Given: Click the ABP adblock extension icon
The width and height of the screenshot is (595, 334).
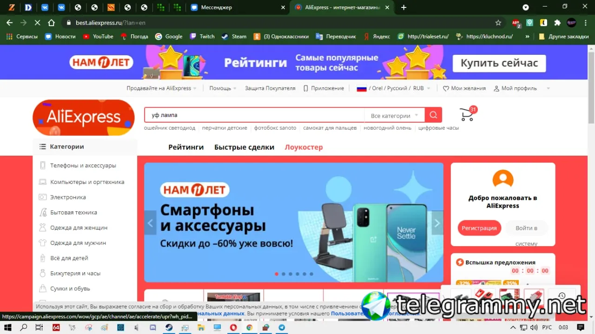Looking at the screenshot, I should click(x=516, y=23).
